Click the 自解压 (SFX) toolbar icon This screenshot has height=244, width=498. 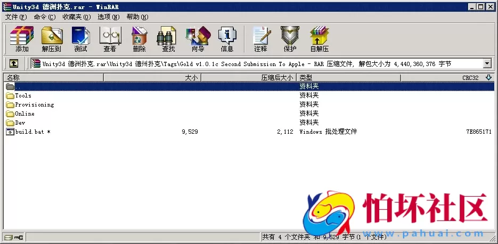point(320,35)
